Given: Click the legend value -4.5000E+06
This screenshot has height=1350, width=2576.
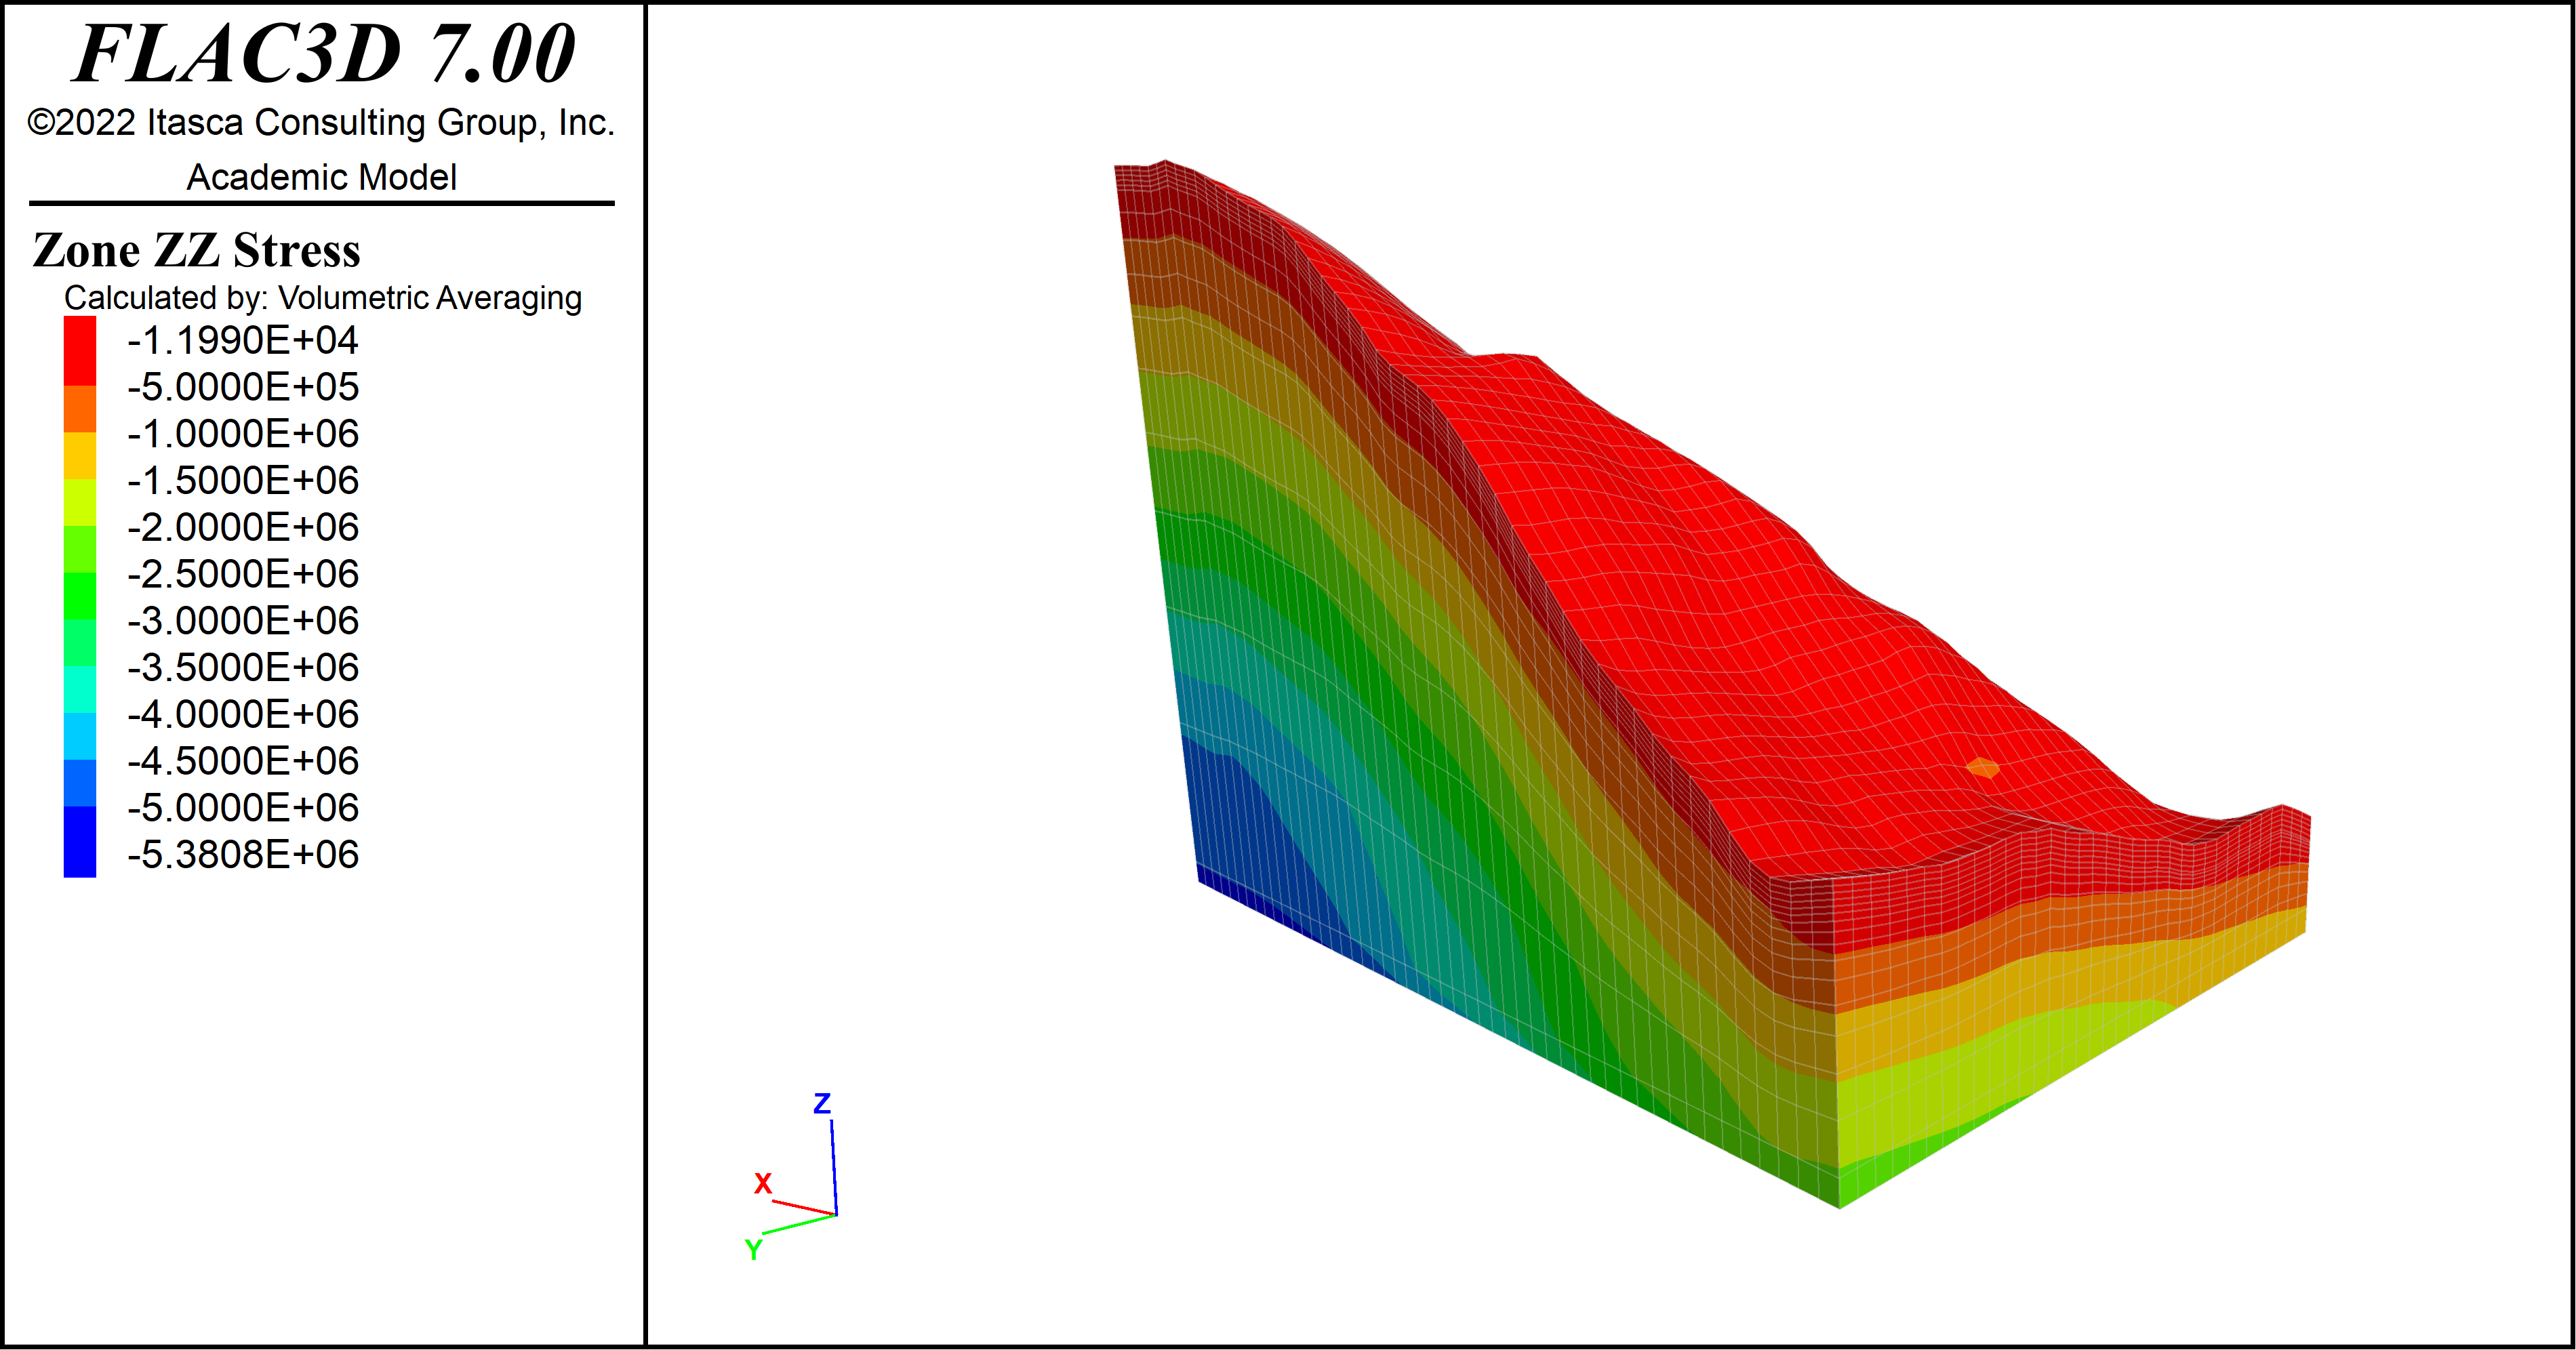Looking at the screenshot, I should pos(243,761).
